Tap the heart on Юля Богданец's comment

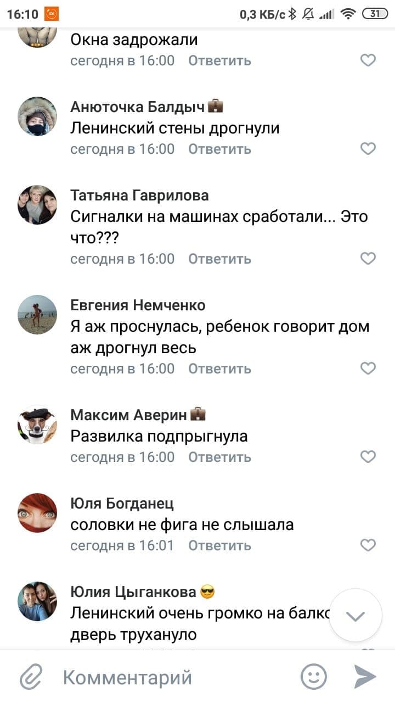click(x=368, y=545)
